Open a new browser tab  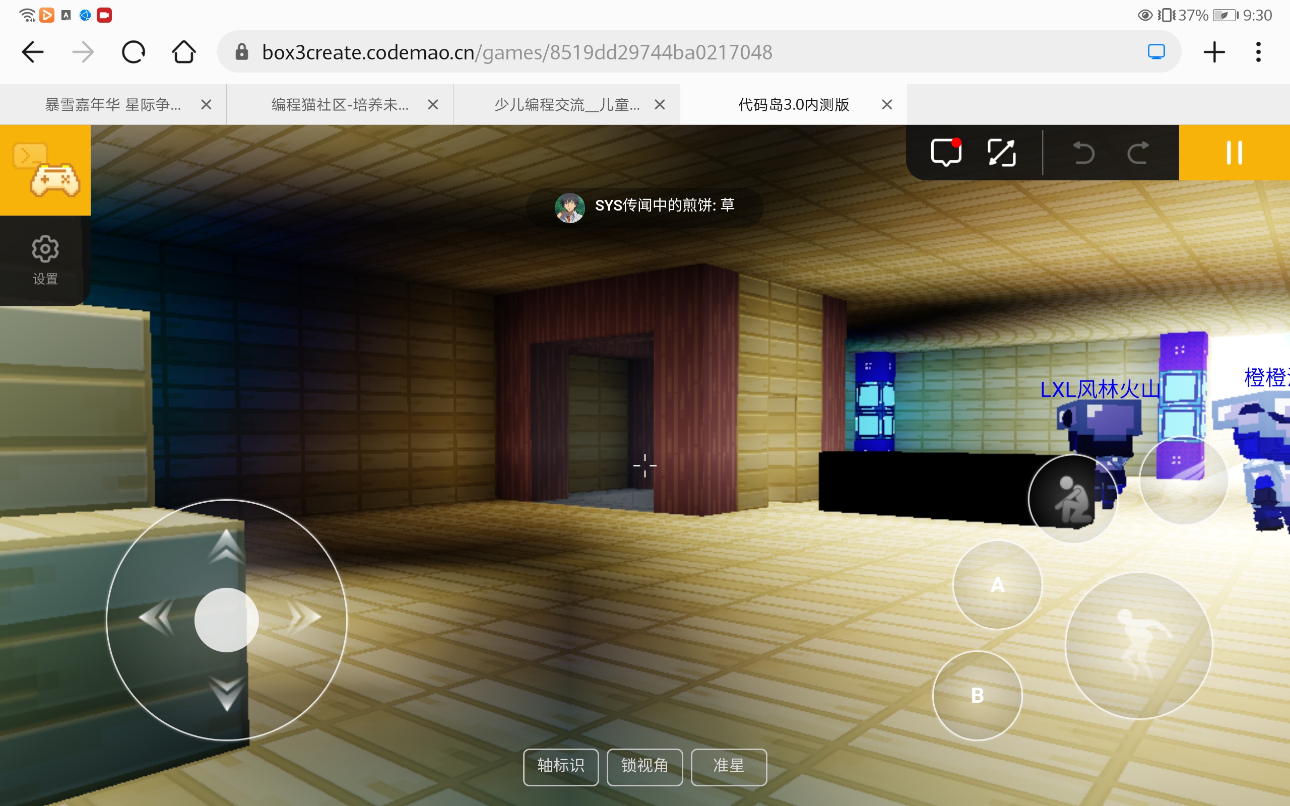(1214, 52)
